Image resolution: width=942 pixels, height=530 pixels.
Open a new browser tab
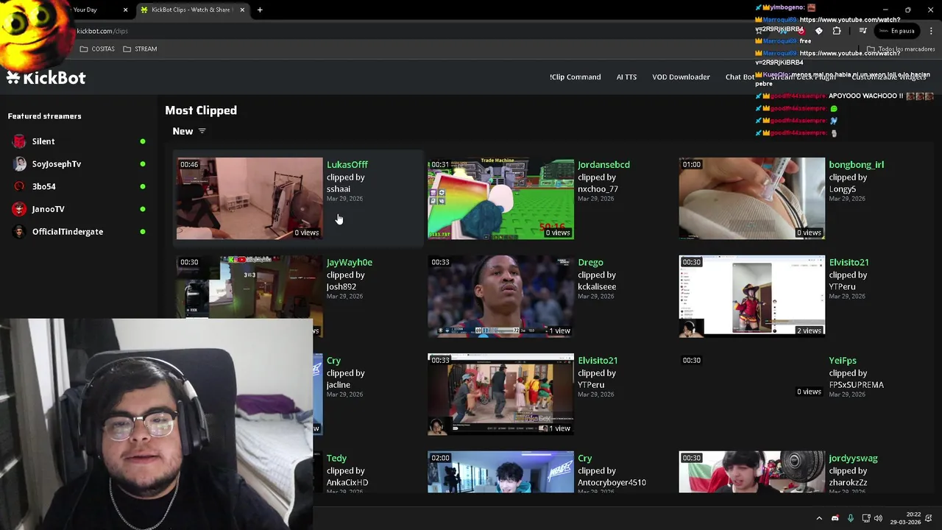click(260, 10)
